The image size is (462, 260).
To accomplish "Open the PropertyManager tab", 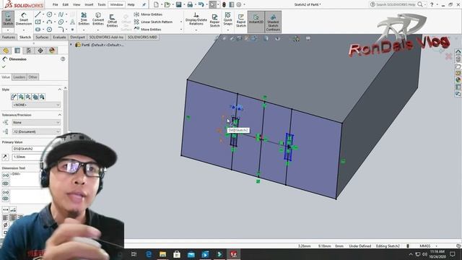I will (x=17, y=51).
